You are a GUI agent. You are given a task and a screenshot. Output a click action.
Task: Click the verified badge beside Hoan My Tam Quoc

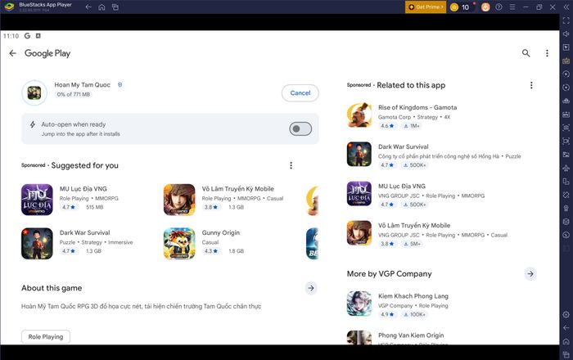click(120, 85)
